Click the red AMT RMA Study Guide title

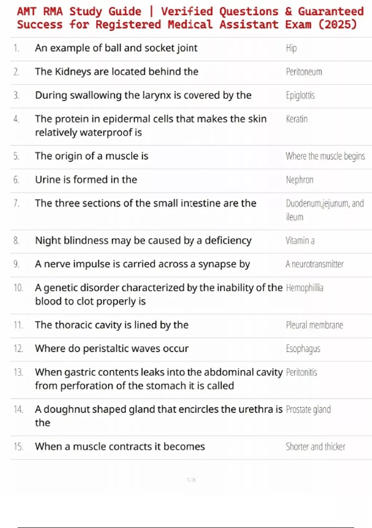coord(190,18)
